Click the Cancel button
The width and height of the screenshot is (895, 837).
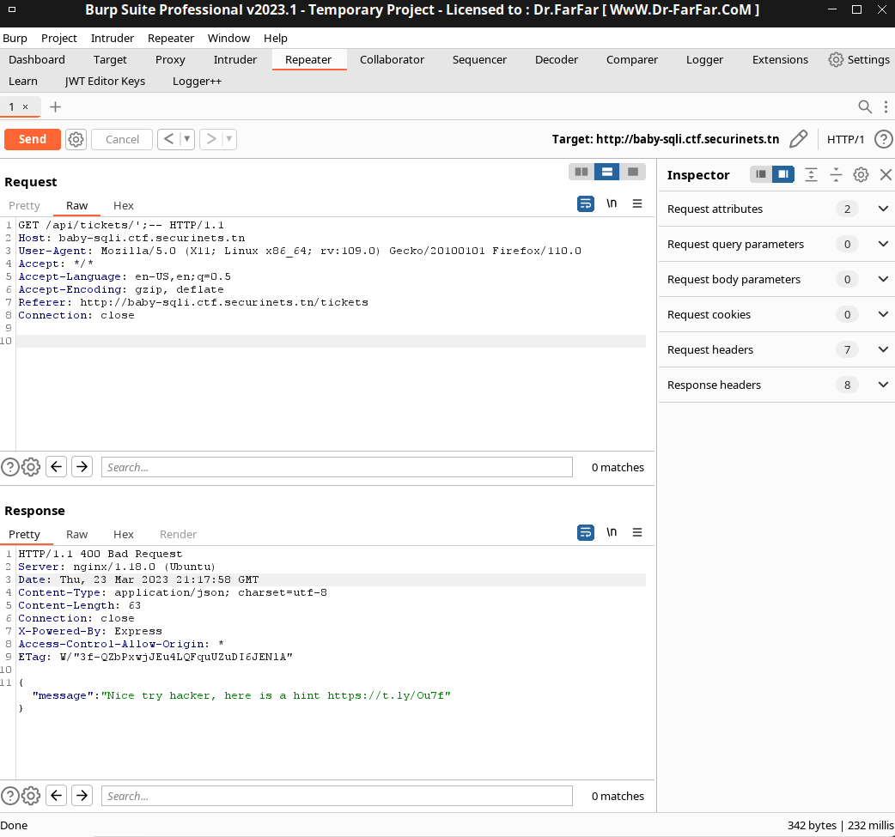tap(122, 139)
